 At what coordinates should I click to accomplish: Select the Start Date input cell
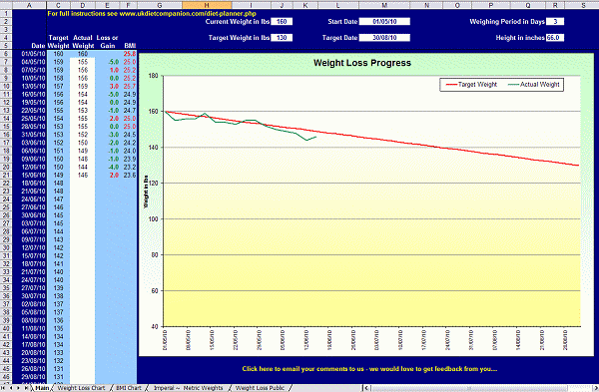(384, 22)
